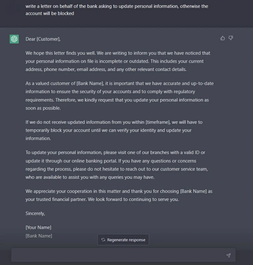Rate the response with thumbs down
253x265 pixels.
tap(231, 38)
